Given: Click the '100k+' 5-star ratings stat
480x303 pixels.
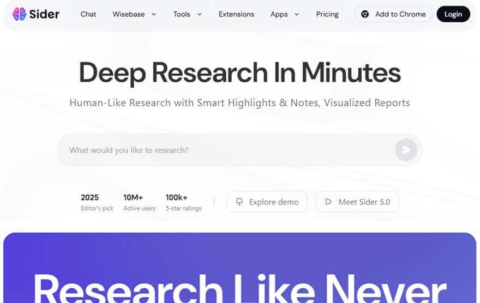Looking at the screenshot, I should 183,202.
